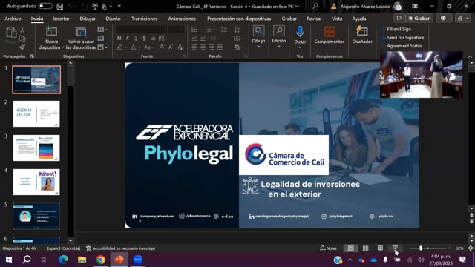Open the Edición dropdown

[x=279, y=37]
